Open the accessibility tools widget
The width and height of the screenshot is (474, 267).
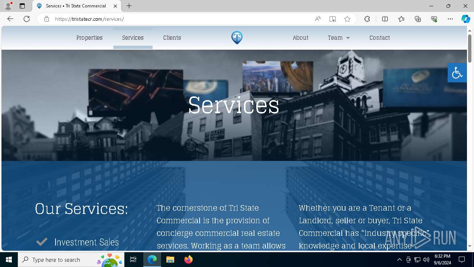coord(457,73)
